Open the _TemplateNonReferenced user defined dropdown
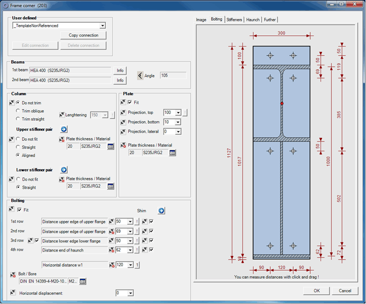The width and height of the screenshot is (366, 304). 103,26
